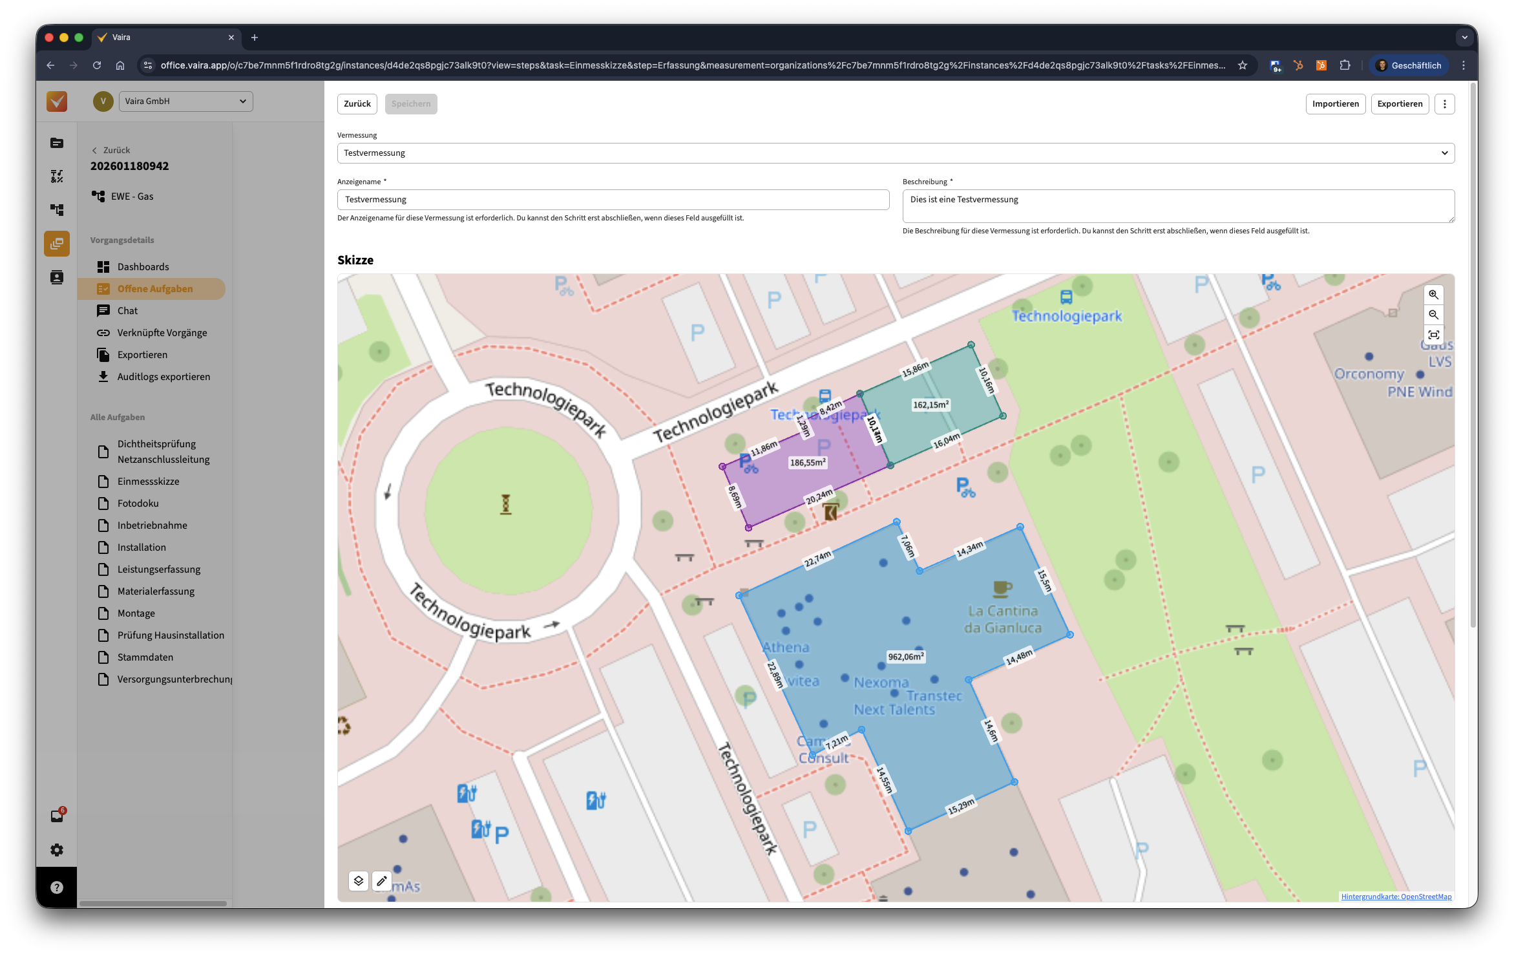1514x956 pixels.
Task: Click the map zoom-in magnifier icon
Action: click(x=1433, y=295)
